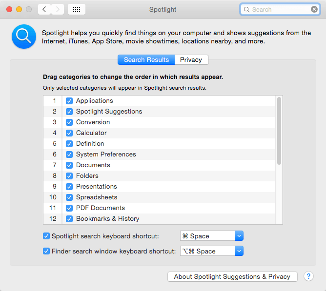Go back with the left chevron button
This screenshot has height=291, width=326.
click(44, 9)
